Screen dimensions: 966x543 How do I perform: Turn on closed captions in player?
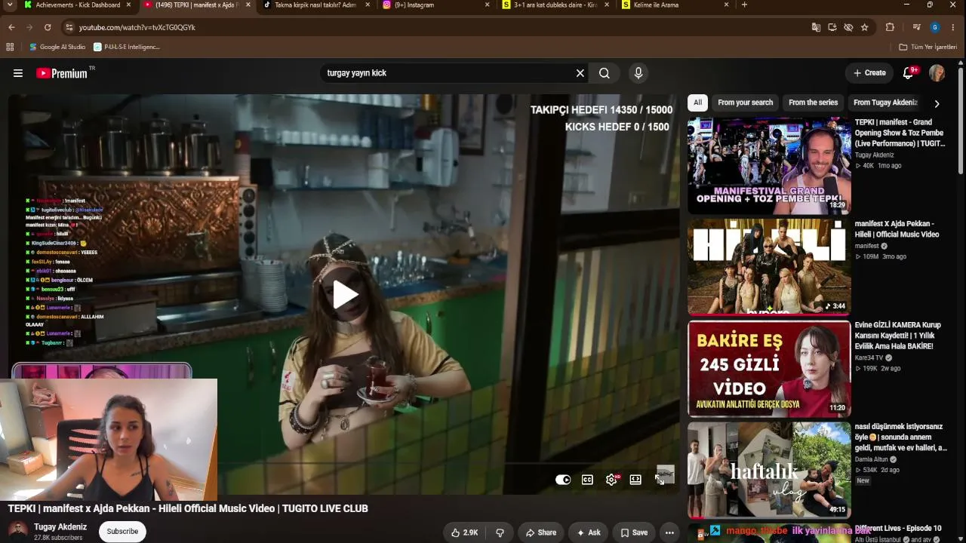[587, 480]
